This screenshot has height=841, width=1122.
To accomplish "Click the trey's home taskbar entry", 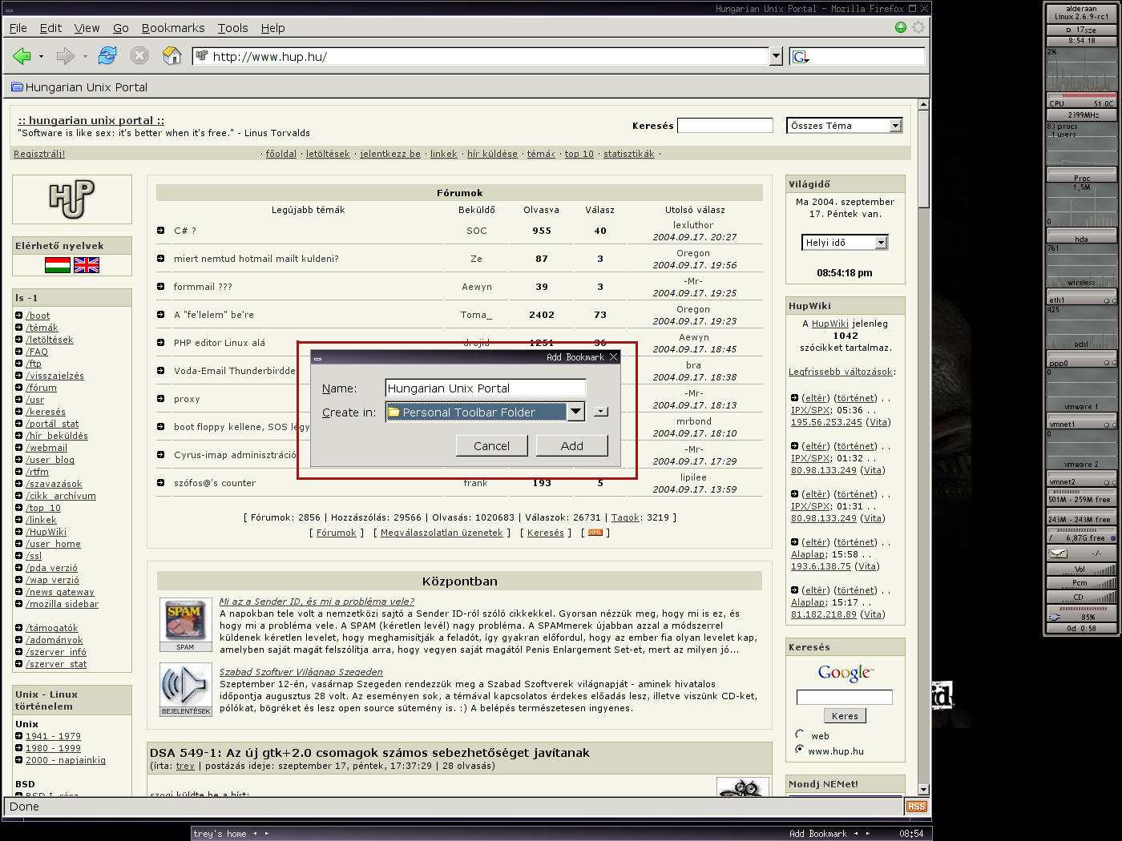I will pyautogui.click(x=221, y=834).
